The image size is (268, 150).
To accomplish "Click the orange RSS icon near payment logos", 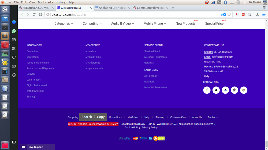I will tap(155, 138).
